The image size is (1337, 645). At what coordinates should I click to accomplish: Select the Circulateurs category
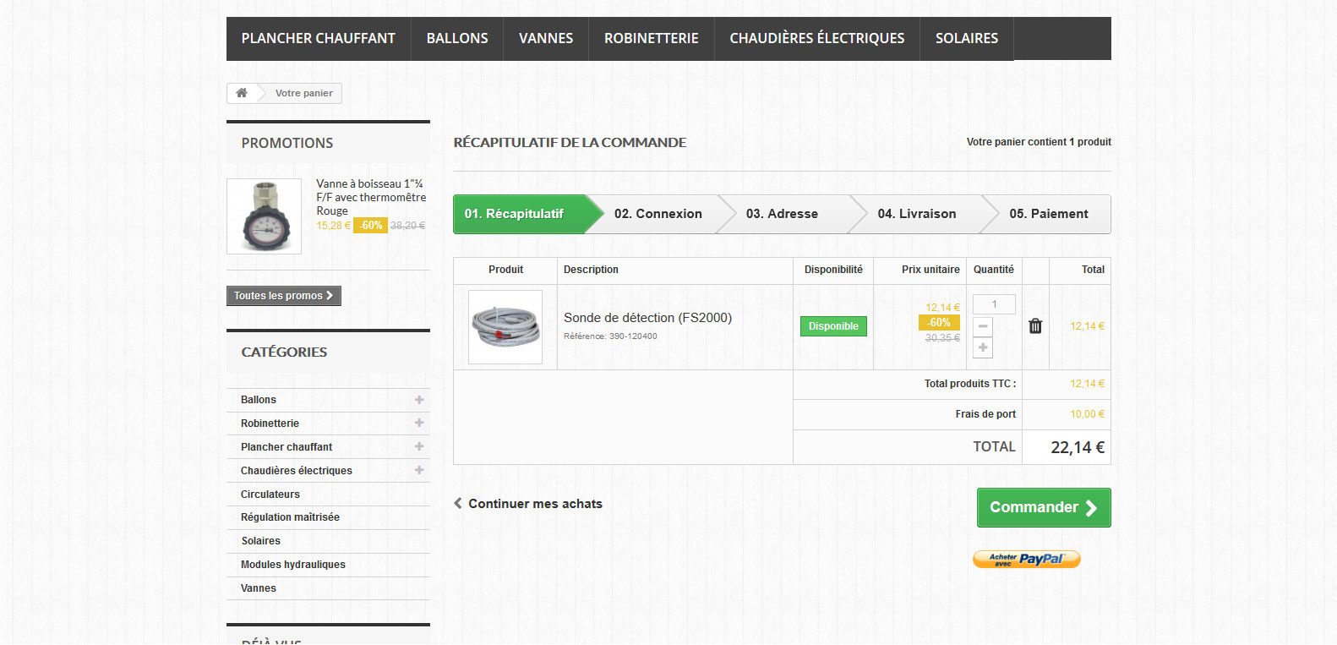click(270, 495)
